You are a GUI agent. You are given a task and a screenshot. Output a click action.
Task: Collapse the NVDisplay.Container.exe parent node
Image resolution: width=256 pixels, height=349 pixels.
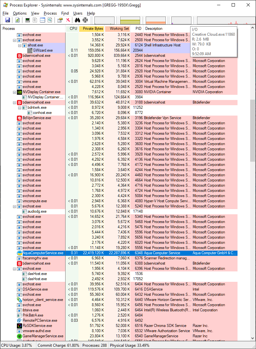click(14, 92)
